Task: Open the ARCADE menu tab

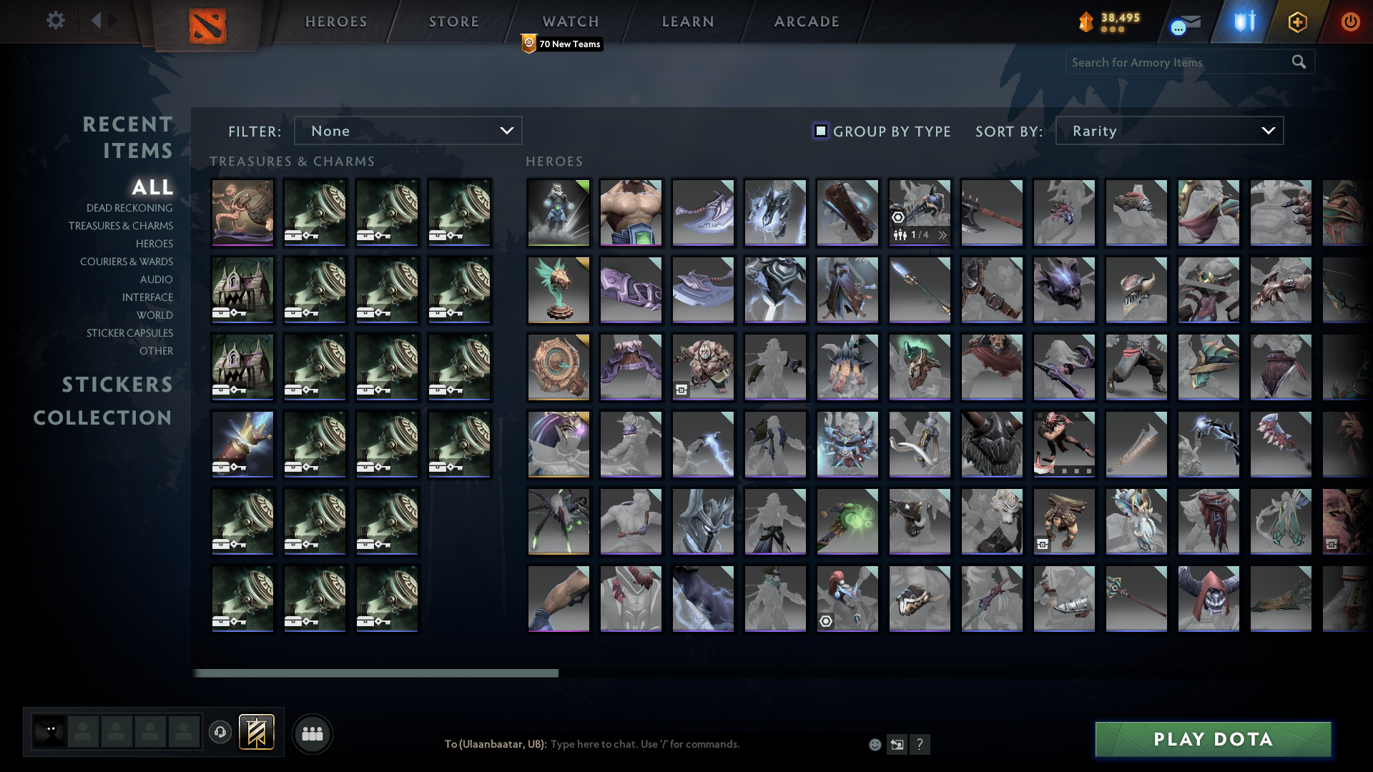Action: click(x=805, y=21)
